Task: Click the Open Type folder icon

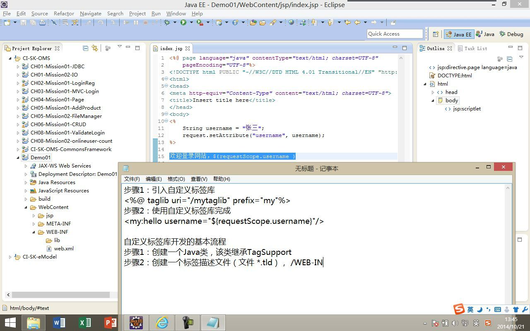Action: pos(253,22)
